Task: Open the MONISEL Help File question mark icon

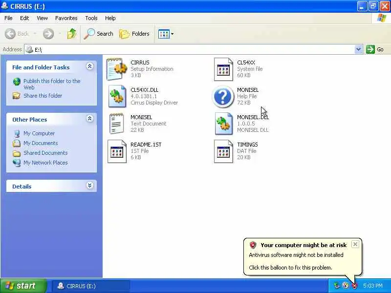Action: [223, 96]
